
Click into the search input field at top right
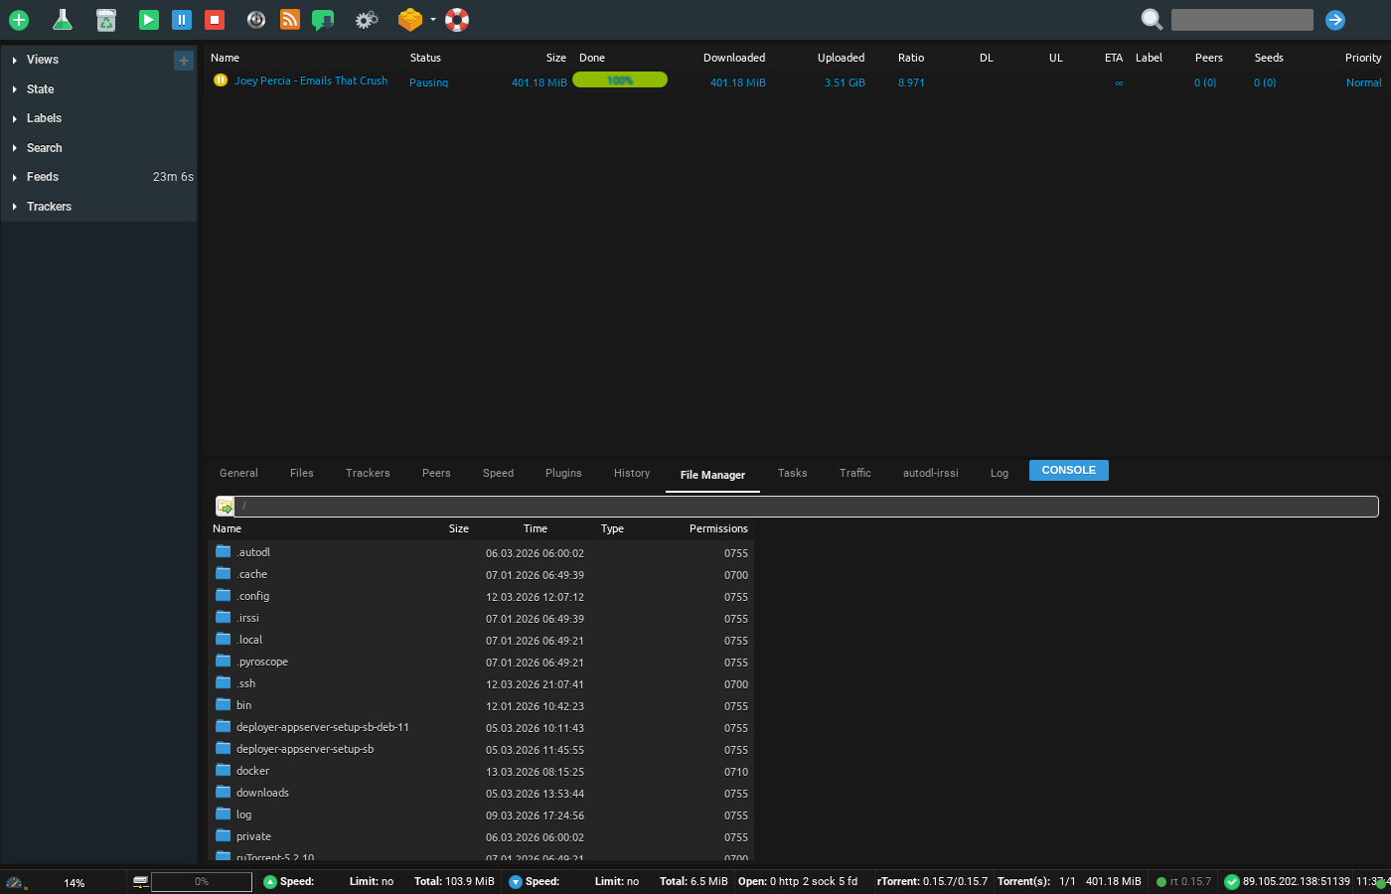pyautogui.click(x=1242, y=19)
